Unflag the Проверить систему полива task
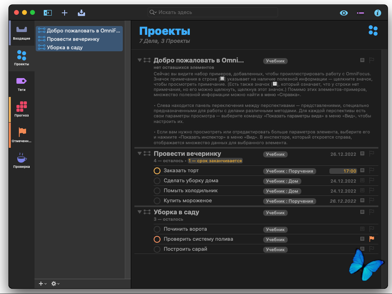The image size is (392, 294). coord(372,239)
